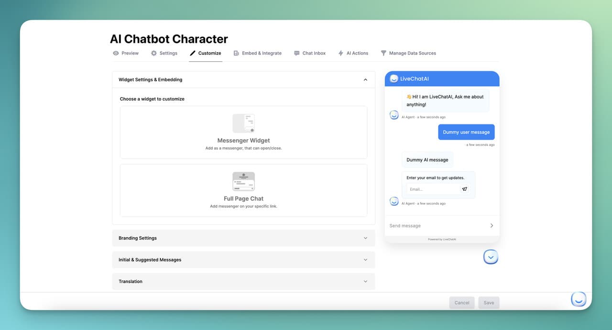Collapse Widget Settings & Embedding chevron

click(x=365, y=80)
